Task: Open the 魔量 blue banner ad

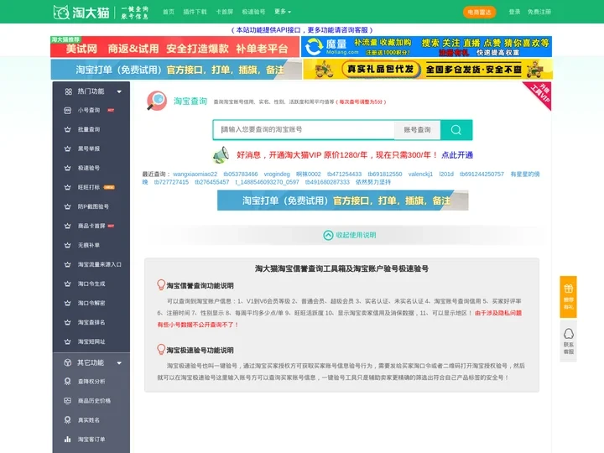Action: pyautogui.click(x=426, y=47)
